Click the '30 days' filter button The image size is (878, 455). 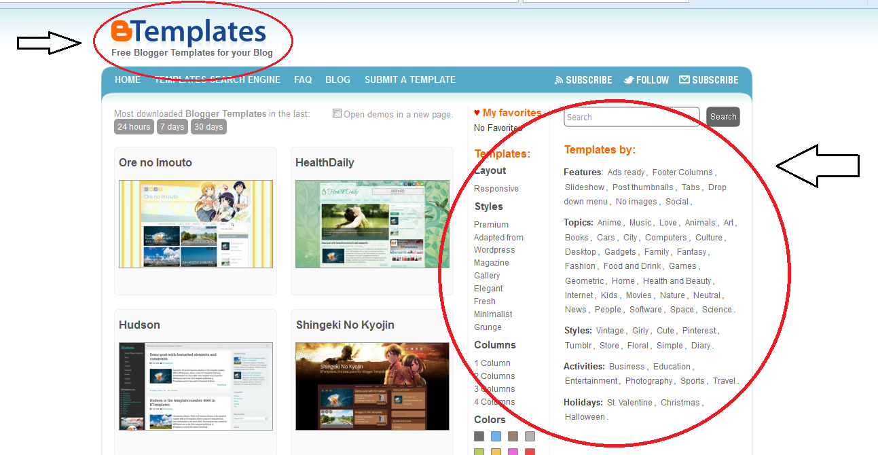tap(208, 126)
